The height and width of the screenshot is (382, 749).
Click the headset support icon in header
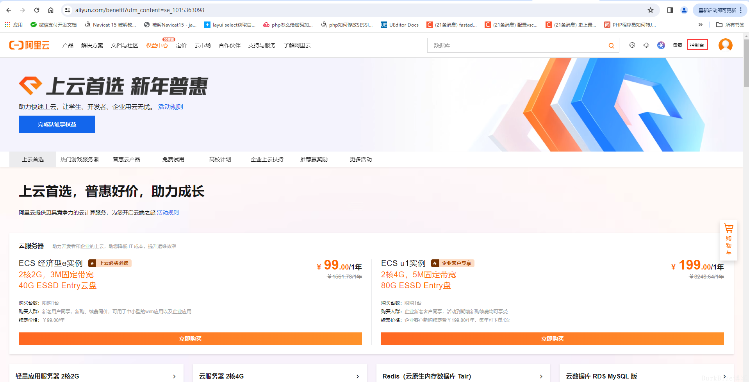tap(646, 45)
